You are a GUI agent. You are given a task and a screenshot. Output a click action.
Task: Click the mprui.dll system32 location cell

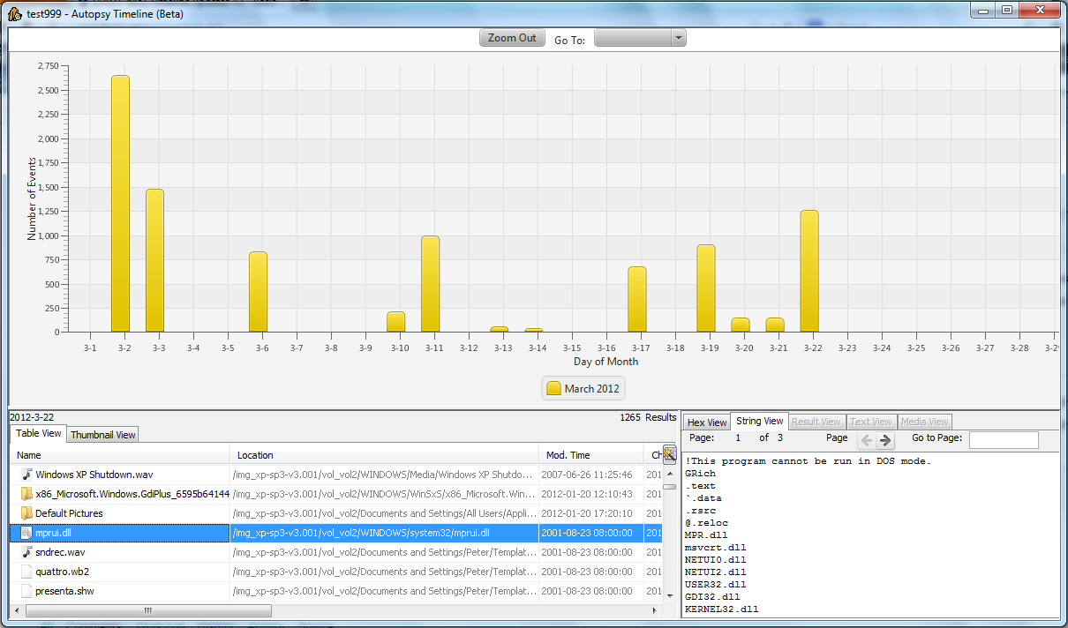coord(384,533)
